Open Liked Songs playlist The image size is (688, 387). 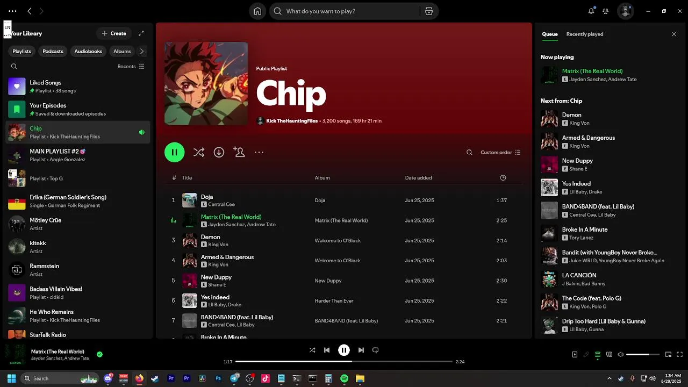78,87
